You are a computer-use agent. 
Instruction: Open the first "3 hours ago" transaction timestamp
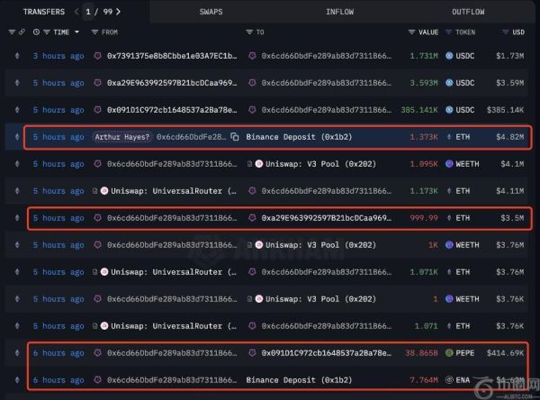[x=58, y=56]
